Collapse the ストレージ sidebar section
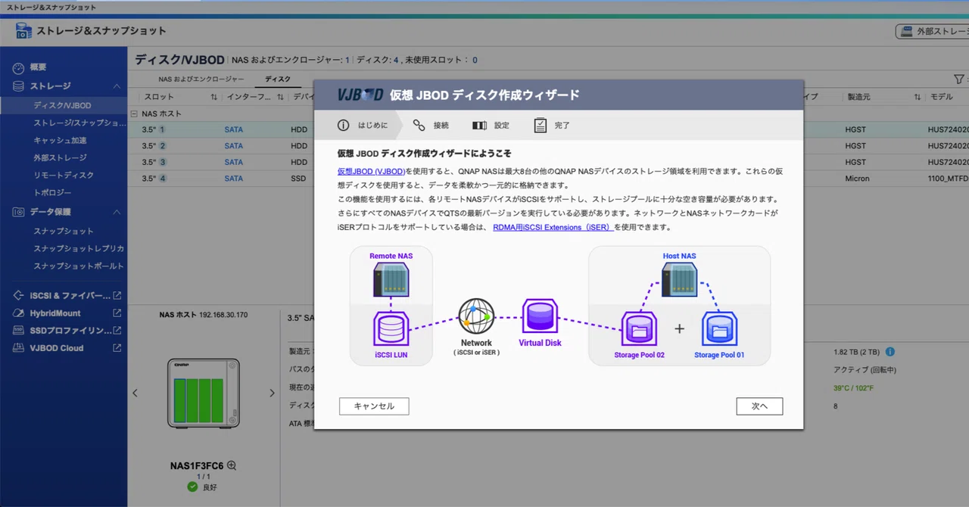969x507 pixels. tap(117, 86)
